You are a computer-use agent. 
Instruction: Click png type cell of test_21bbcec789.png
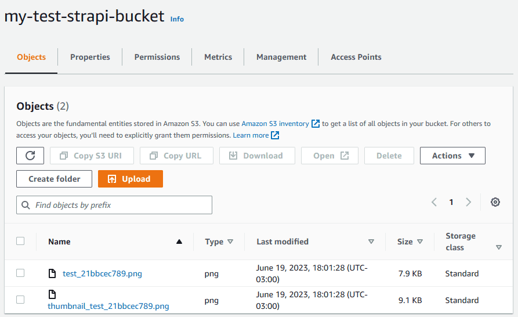[211, 273]
